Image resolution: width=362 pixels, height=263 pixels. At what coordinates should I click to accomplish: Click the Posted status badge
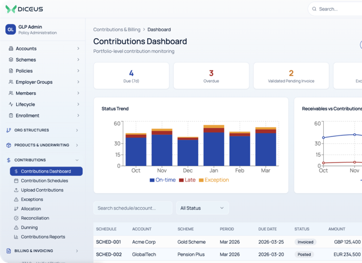tap(304, 255)
